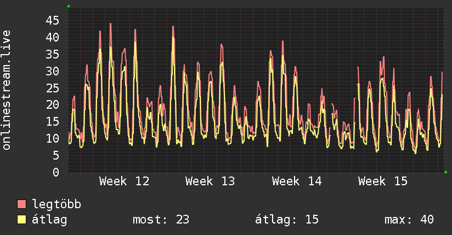
Task: Click the 25 y-axis tick label
Action: pos(53,88)
